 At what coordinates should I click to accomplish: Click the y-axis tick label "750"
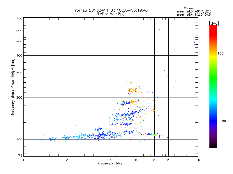click(x=19, y=18)
